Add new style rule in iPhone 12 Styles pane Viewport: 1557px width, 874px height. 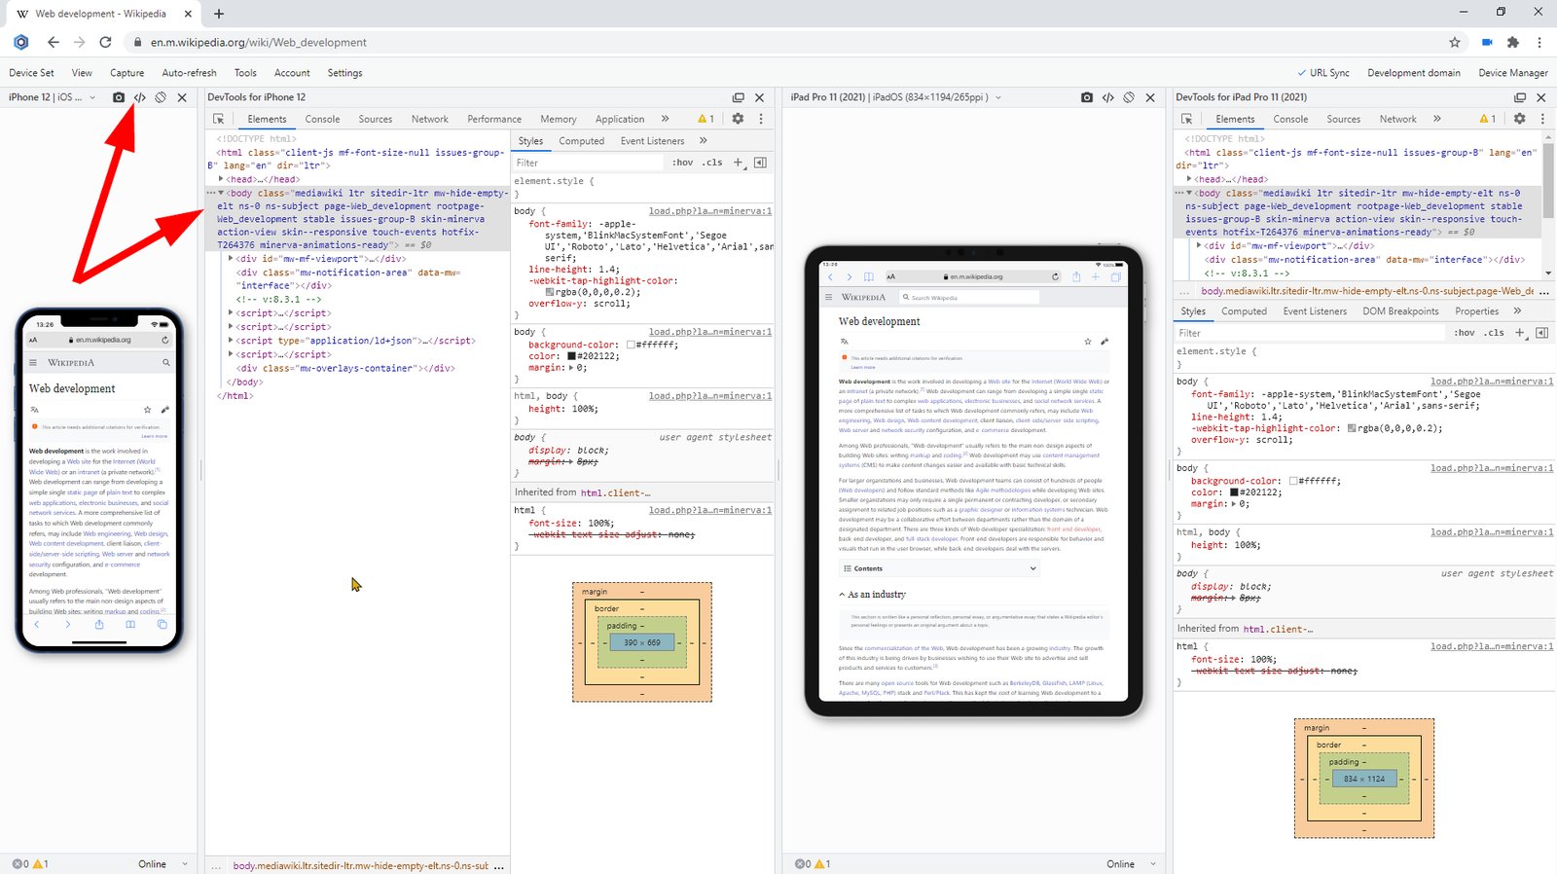[739, 163]
